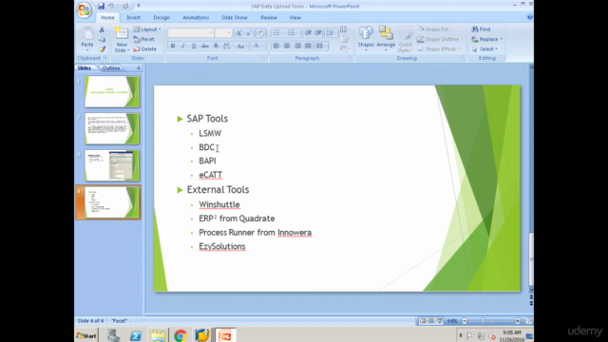Open the font name combo box
608x342 pixels.
[190, 33]
